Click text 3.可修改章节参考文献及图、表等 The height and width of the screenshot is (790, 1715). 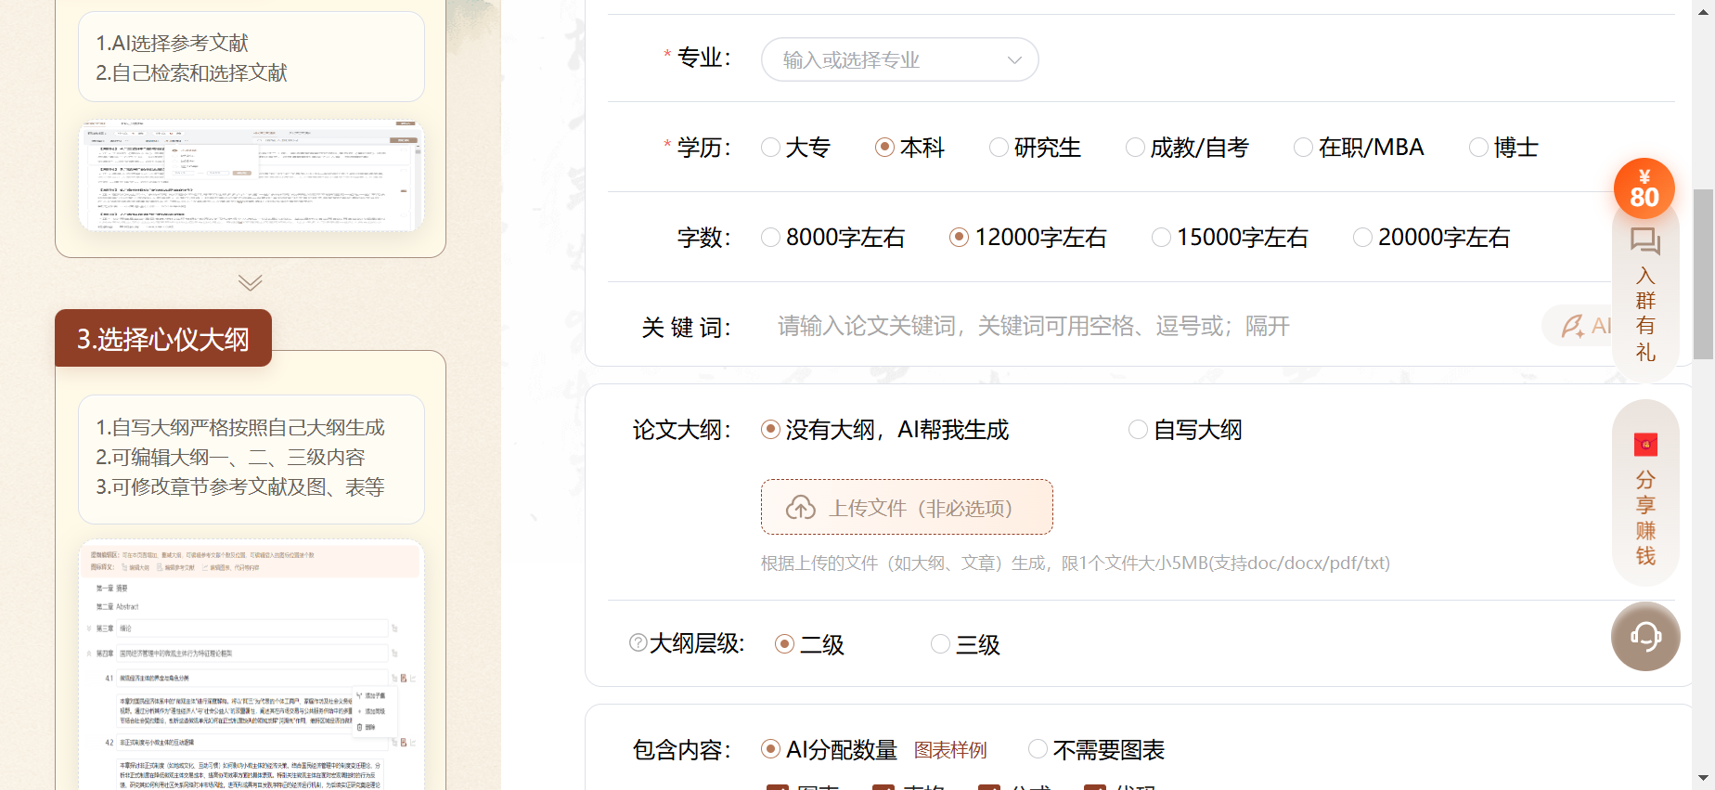click(x=240, y=486)
